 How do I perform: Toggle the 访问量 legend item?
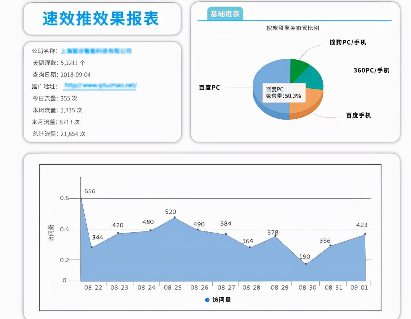point(218,300)
